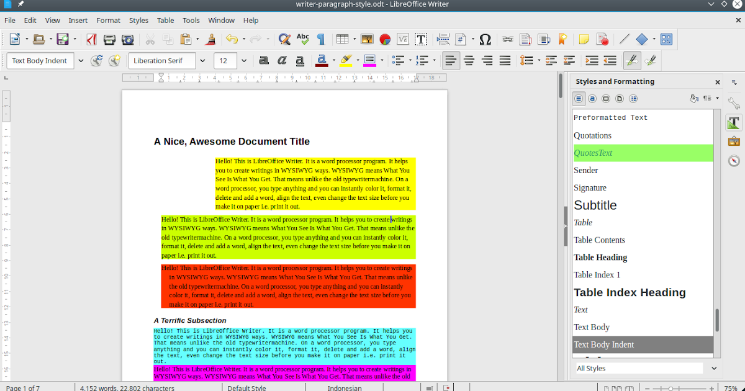Enable centered paragraph alignment
The width and height of the screenshot is (745, 391).
point(469,60)
